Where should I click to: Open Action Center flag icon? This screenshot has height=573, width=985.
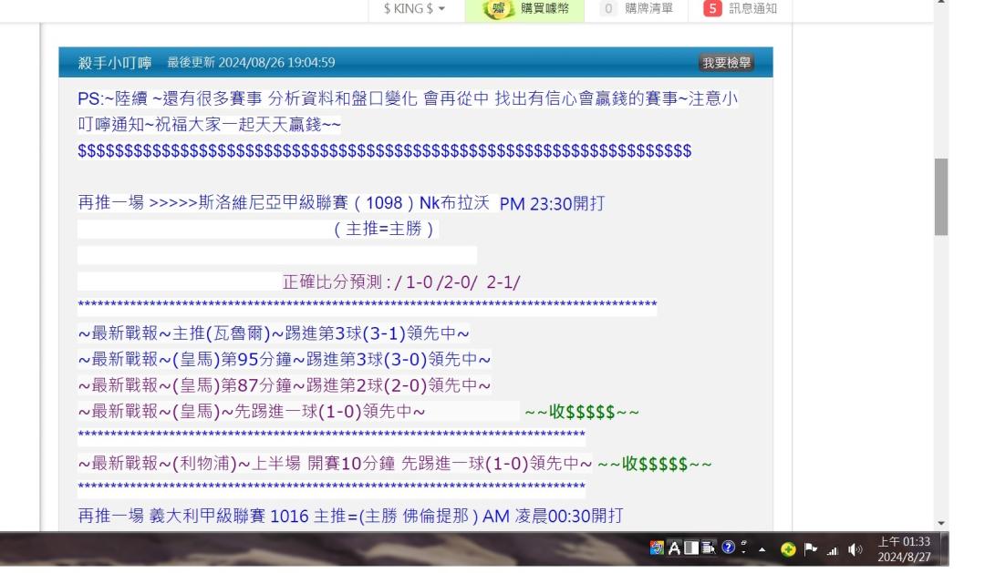pos(811,549)
